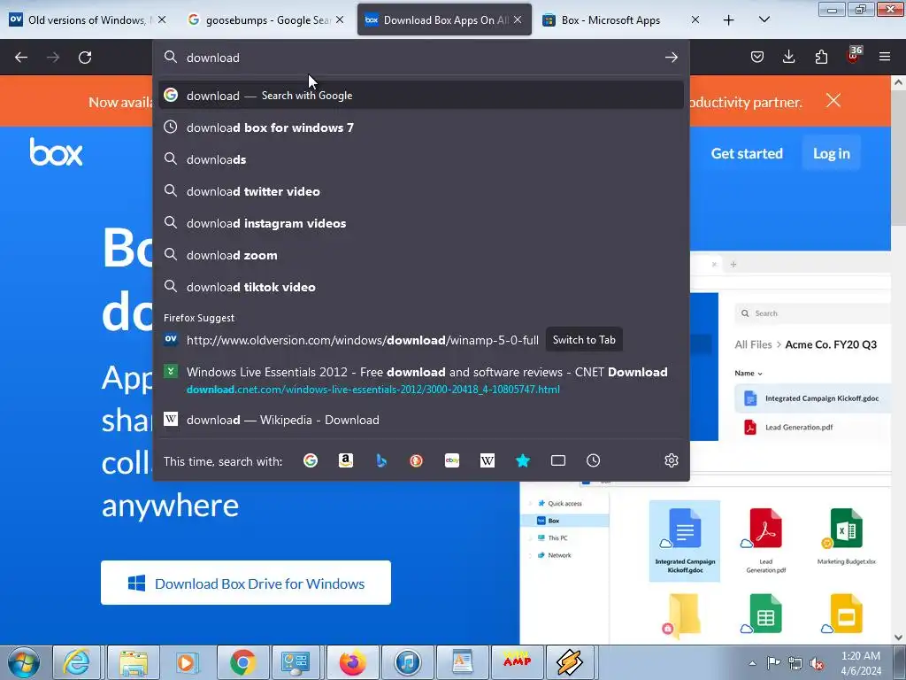Viewport: 906px width, 680px height.
Task: Show hidden system tray icons
Action: pos(752,663)
